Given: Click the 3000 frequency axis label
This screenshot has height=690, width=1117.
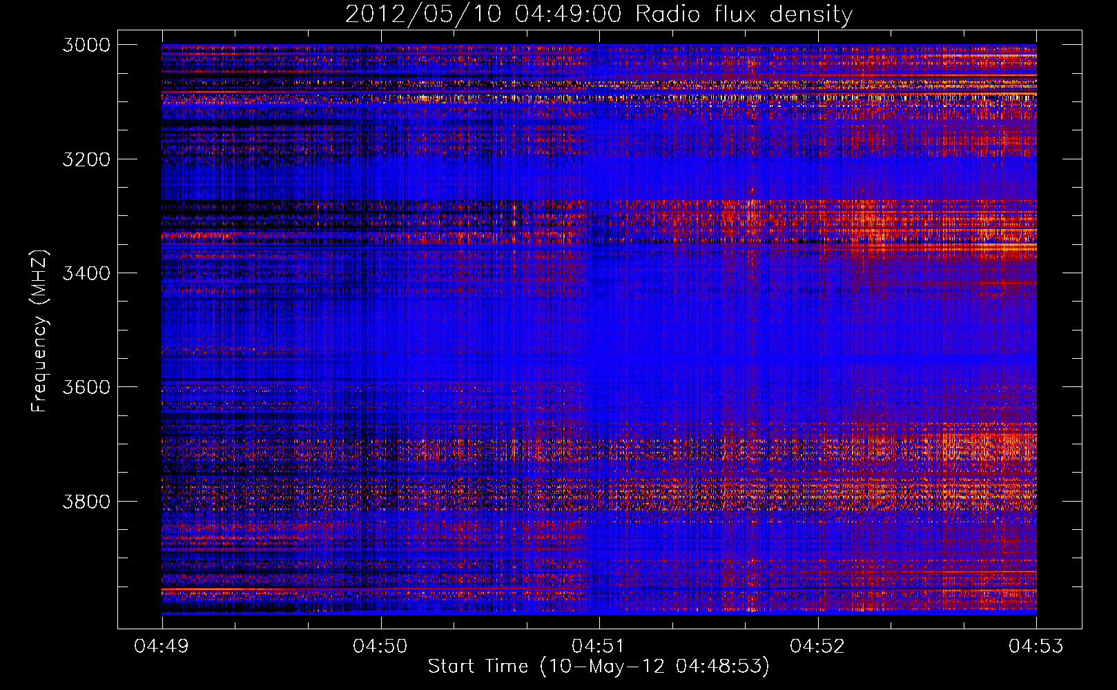Looking at the screenshot, I should pos(86,45).
